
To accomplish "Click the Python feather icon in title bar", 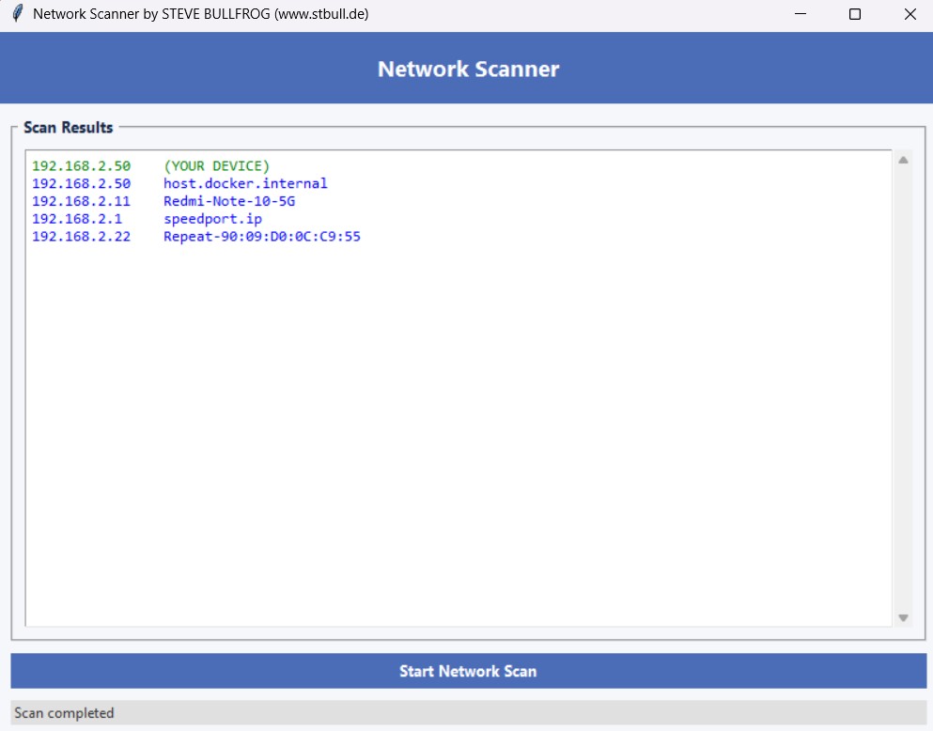I will pos(16,13).
